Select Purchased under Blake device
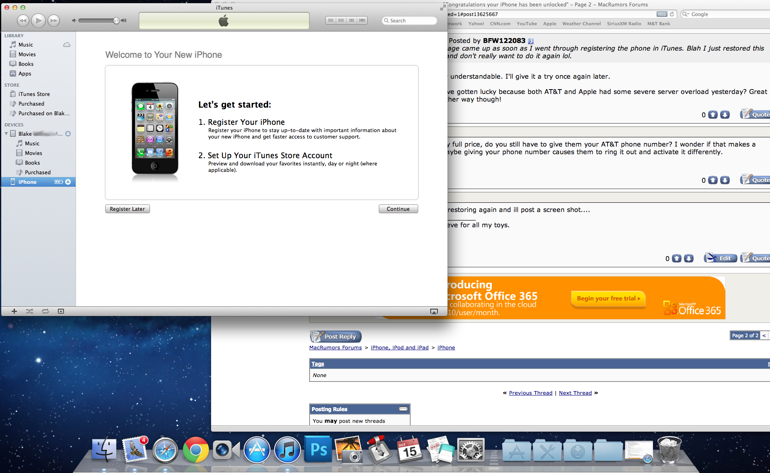Image resolution: width=770 pixels, height=473 pixels. click(38, 172)
